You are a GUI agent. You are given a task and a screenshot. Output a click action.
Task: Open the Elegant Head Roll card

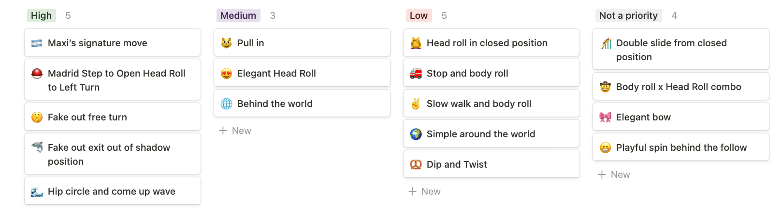302,73
